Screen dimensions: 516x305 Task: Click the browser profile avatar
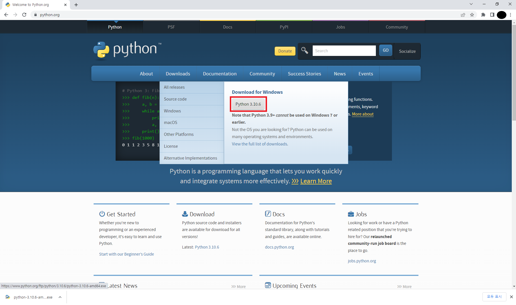tap(502, 15)
